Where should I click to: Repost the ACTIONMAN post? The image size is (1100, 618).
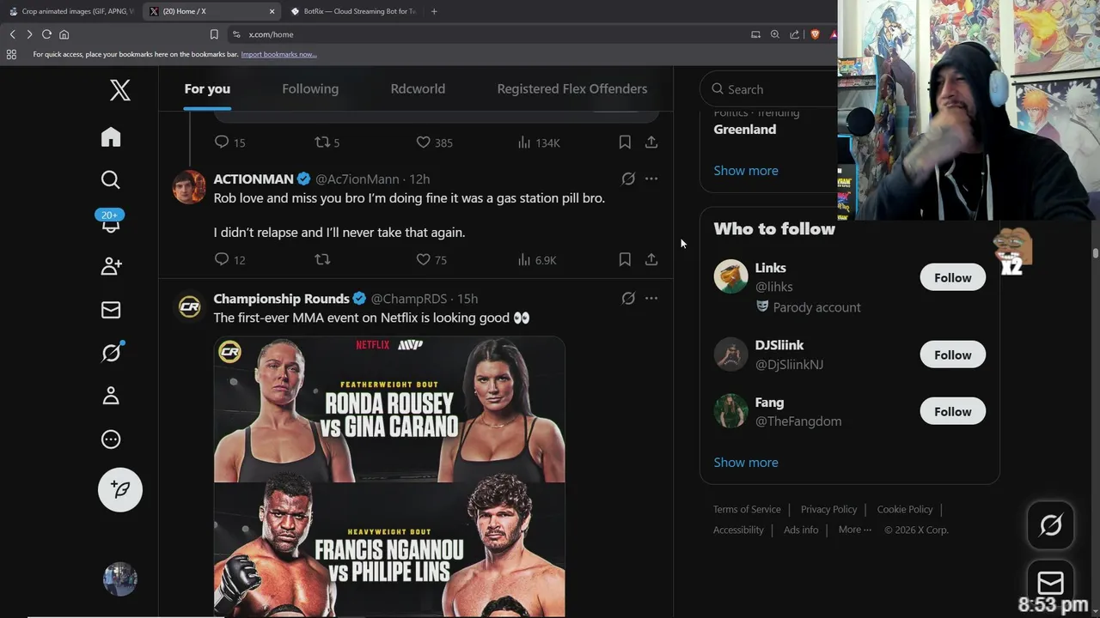[x=322, y=259]
